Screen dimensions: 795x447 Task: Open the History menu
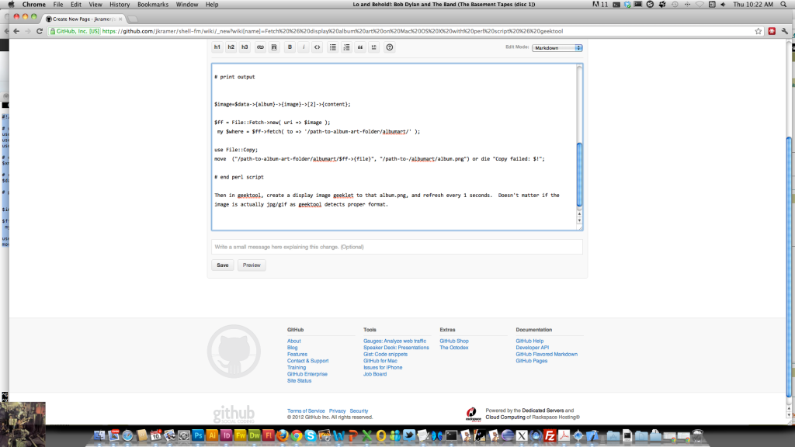(120, 4)
